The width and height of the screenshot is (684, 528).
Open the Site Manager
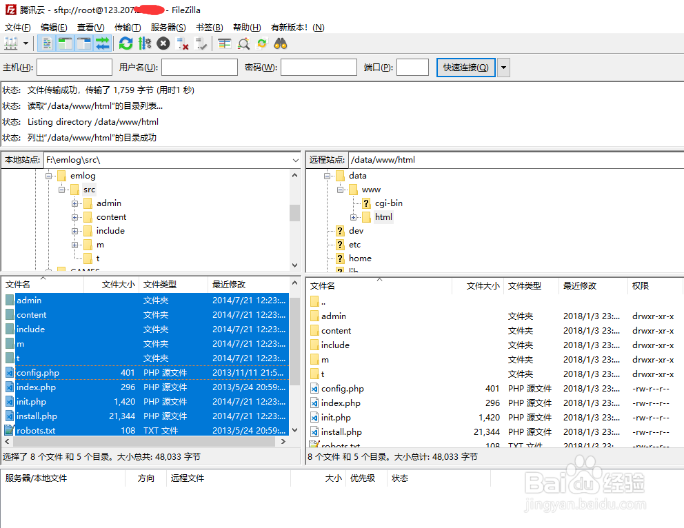point(11,43)
